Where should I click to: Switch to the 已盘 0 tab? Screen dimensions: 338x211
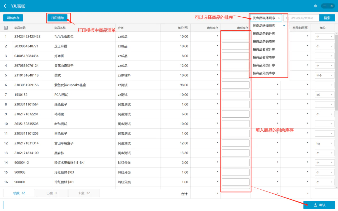(51, 193)
